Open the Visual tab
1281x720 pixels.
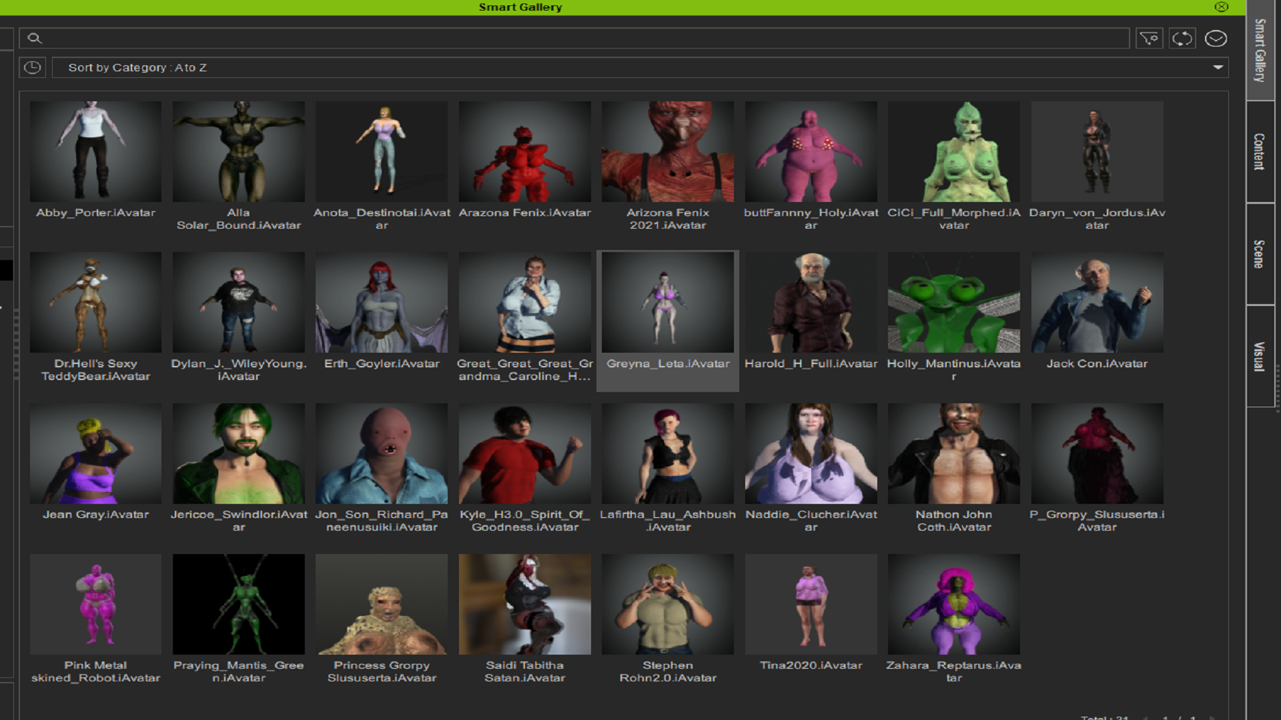click(1260, 356)
